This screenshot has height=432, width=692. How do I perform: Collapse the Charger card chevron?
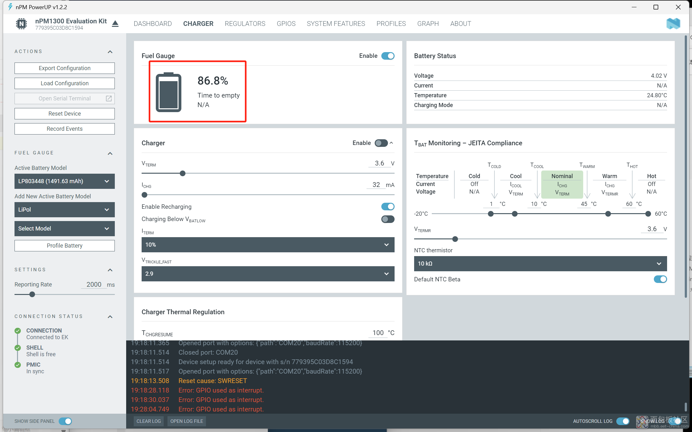pos(391,143)
